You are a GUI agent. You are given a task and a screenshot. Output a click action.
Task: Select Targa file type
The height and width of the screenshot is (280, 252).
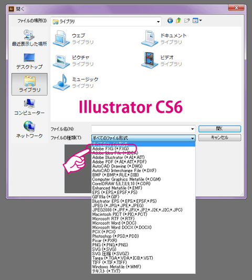pos(143,258)
